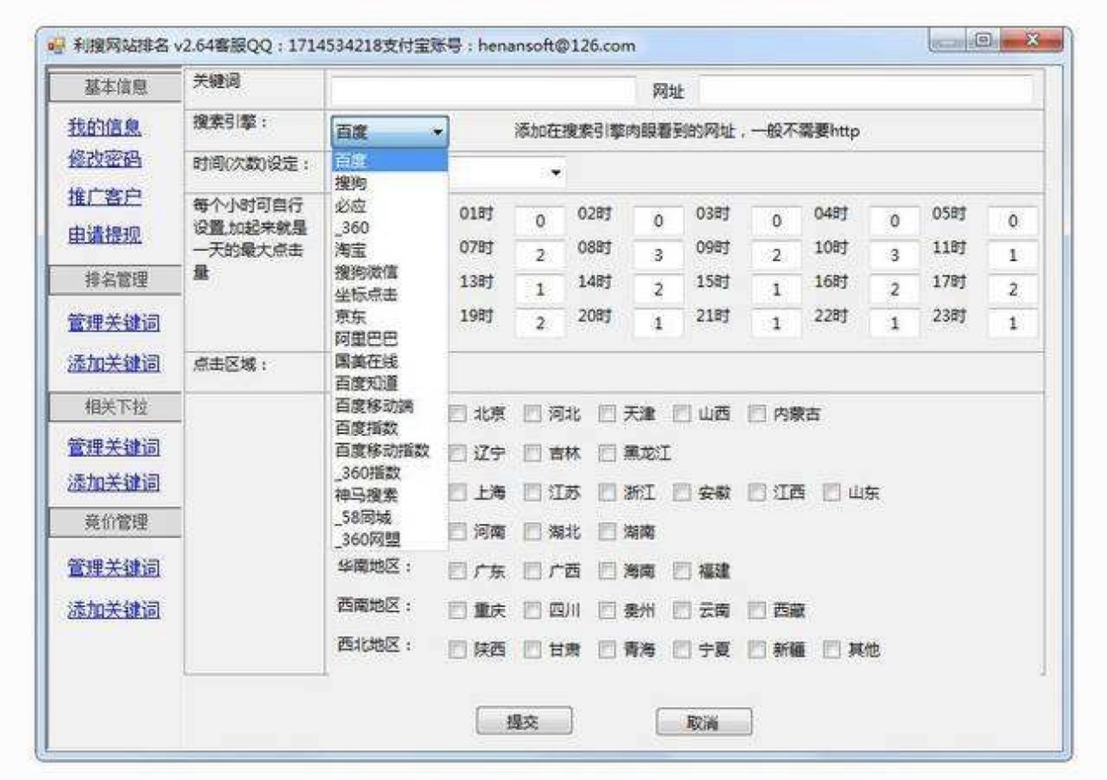Open the 推广客户 link

pyautogui.click(x=104, y=197)
